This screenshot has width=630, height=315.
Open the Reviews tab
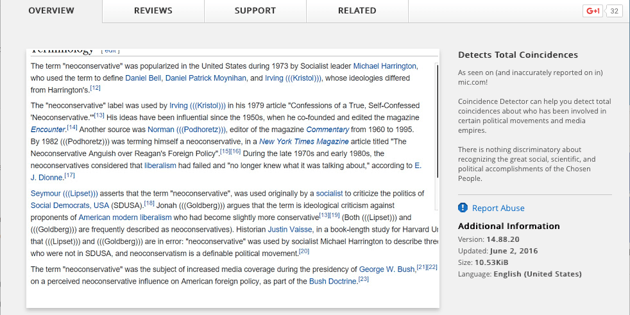153,11
